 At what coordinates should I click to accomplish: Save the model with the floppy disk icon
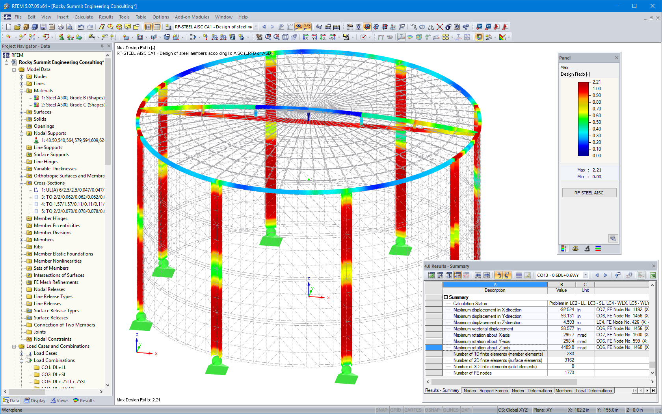[43, 27]
